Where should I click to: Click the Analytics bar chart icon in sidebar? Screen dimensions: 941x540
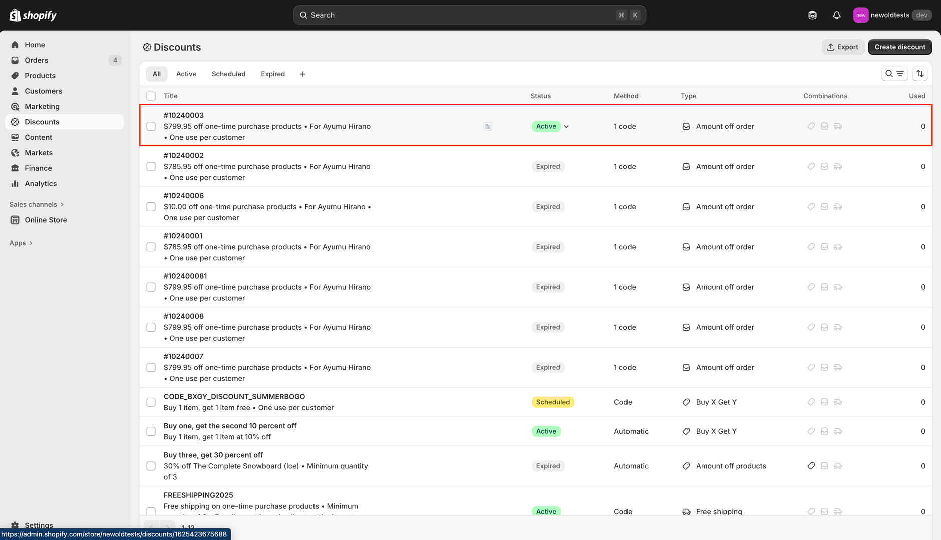tap(15, 184)
